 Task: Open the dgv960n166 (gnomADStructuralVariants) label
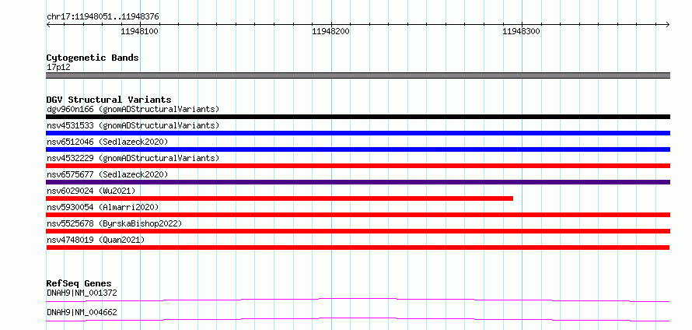133,109
